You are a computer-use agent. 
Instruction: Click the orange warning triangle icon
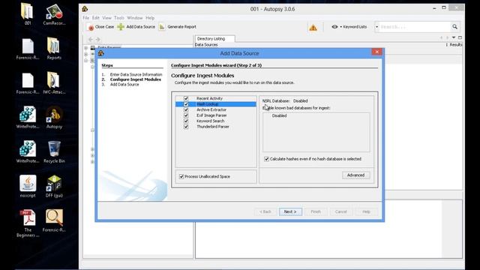pos(313,28)
